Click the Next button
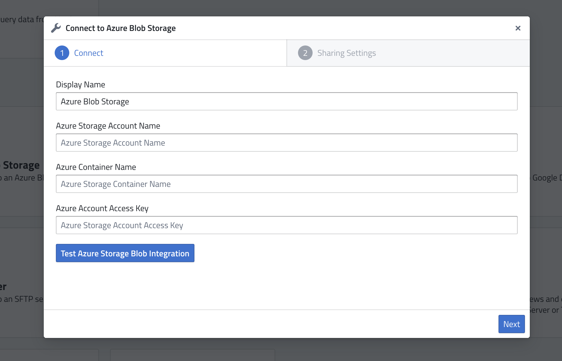The width and height of the screenshot is (562, 361). (512, 324)
